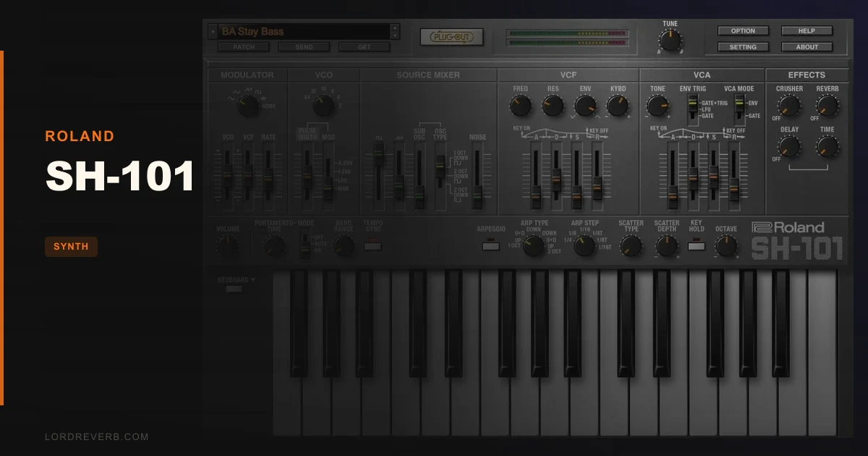
Task: Click the VCF ENV knob
Action: (x=585, y=106)
